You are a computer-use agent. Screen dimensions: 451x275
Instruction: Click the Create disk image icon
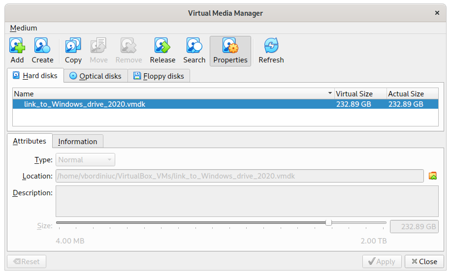tap(42, 45)
